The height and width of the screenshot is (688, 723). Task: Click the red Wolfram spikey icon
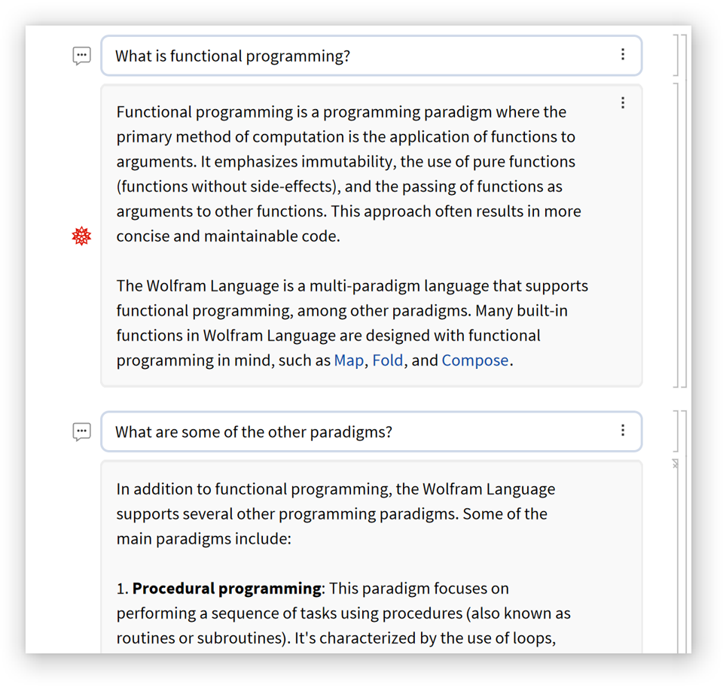click(x=81, y=236)
